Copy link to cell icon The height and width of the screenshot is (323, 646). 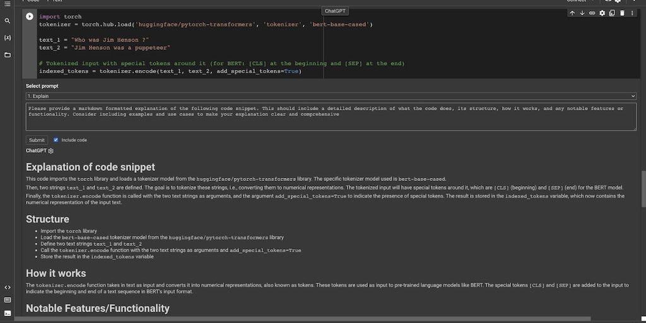click(592, 13)
